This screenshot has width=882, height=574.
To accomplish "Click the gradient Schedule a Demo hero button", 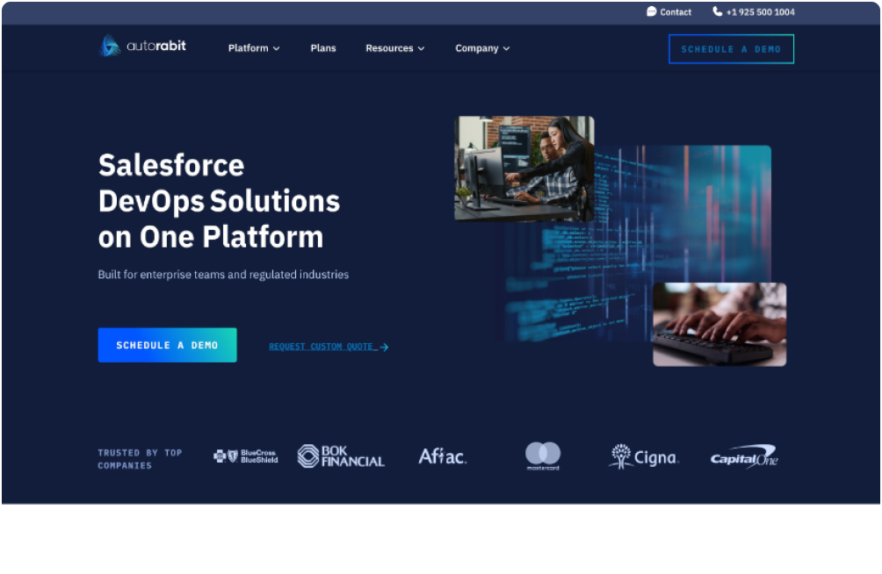I will (167, 345).
